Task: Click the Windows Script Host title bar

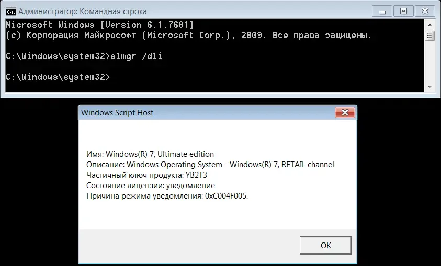Action: pos(207,113)
